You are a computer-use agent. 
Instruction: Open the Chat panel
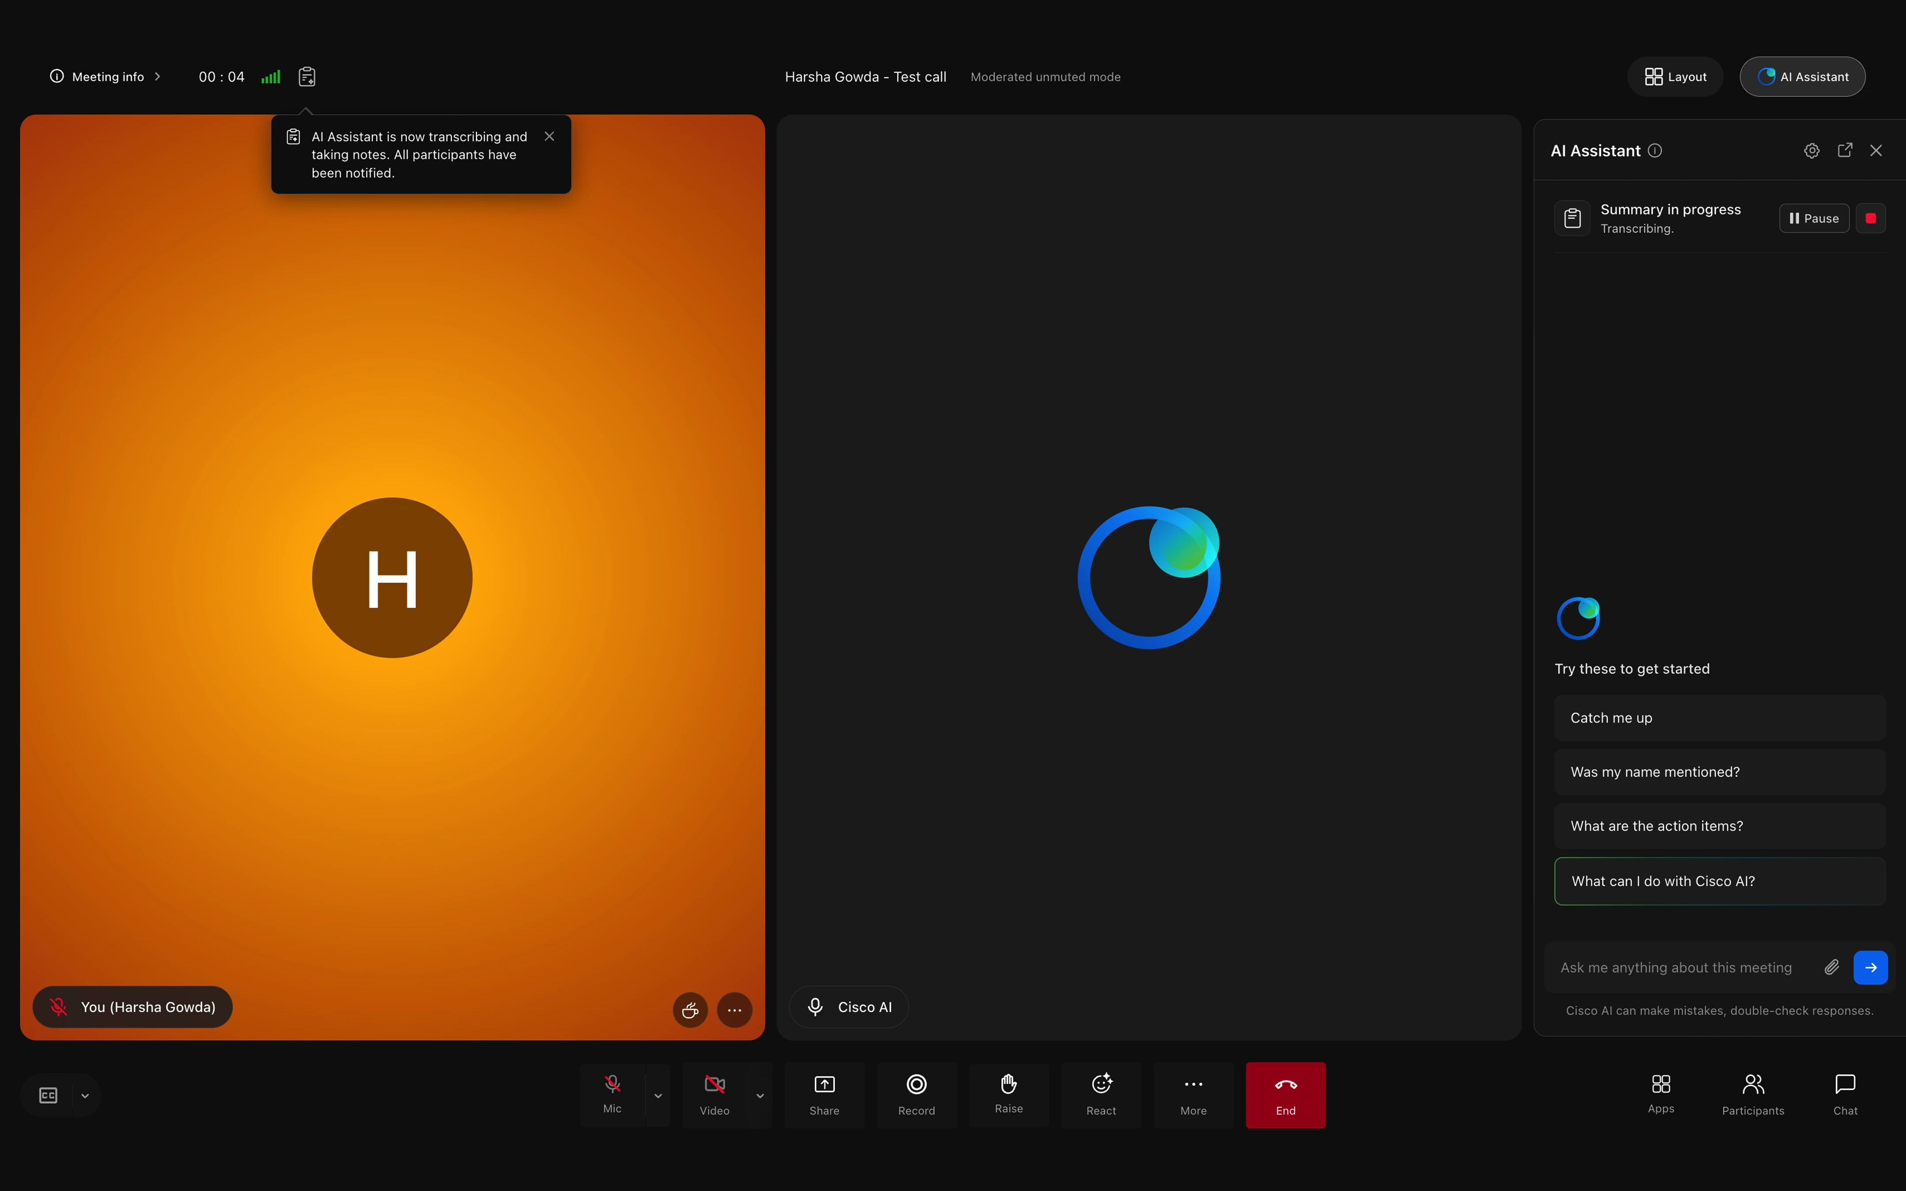click(x=1846, y=1095)
